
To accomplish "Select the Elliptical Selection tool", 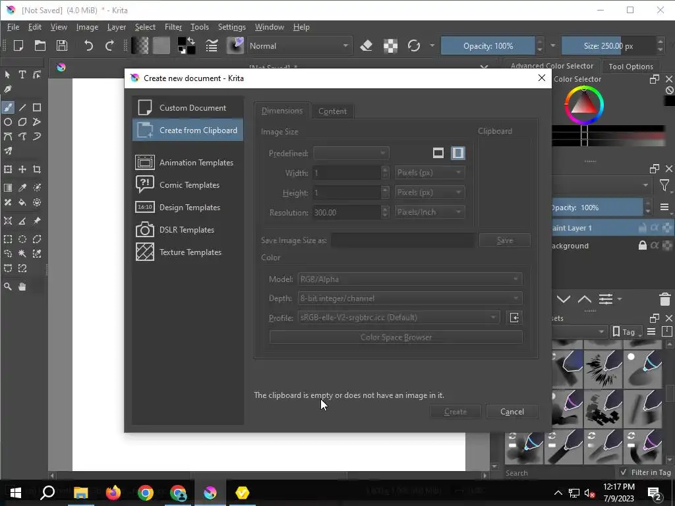I will coord(22,239).
